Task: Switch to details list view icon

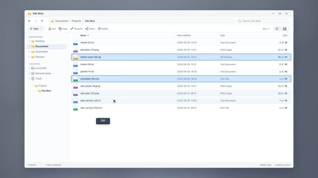Action: click(285, 29)
